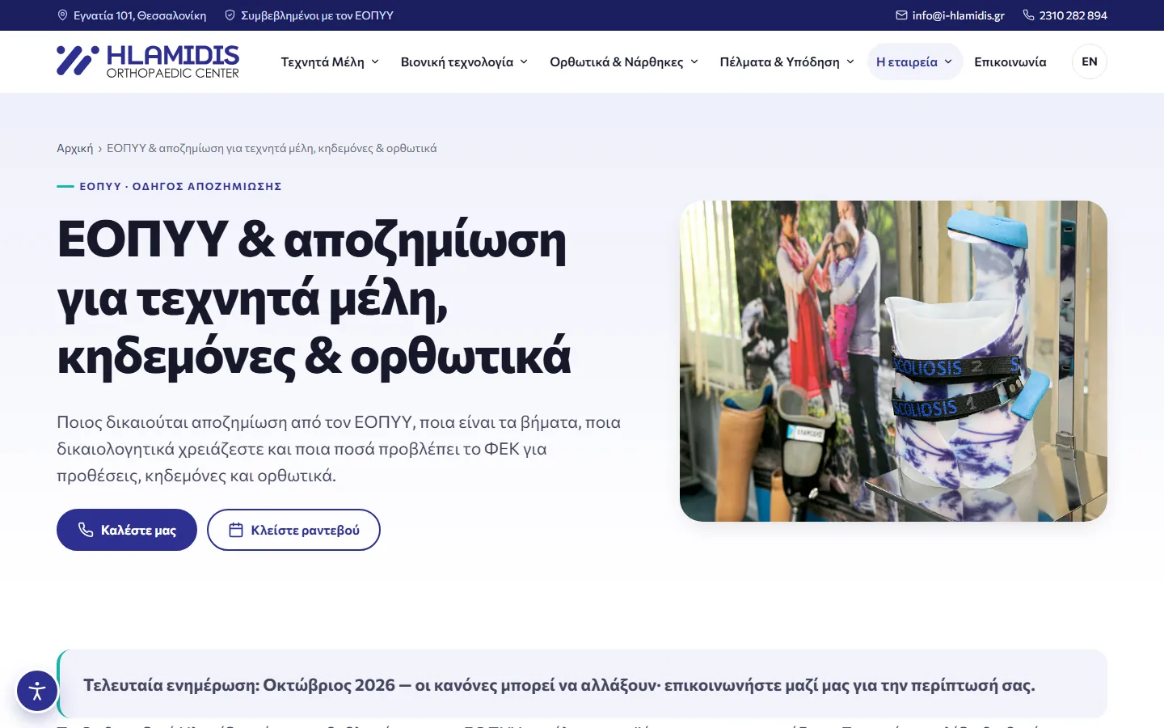Click the Αρχική breadcrumb link
This screenshot has width=1164, height=728.
click(x=75, y=148)
